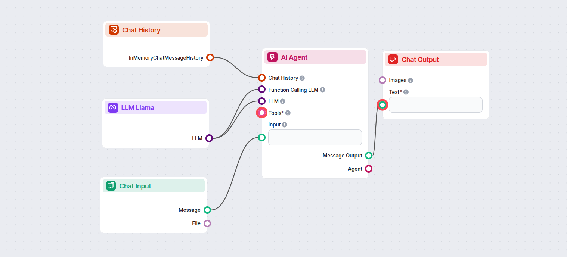
Task: Click info icon beside Tools* label
Action: click(288, 113)
